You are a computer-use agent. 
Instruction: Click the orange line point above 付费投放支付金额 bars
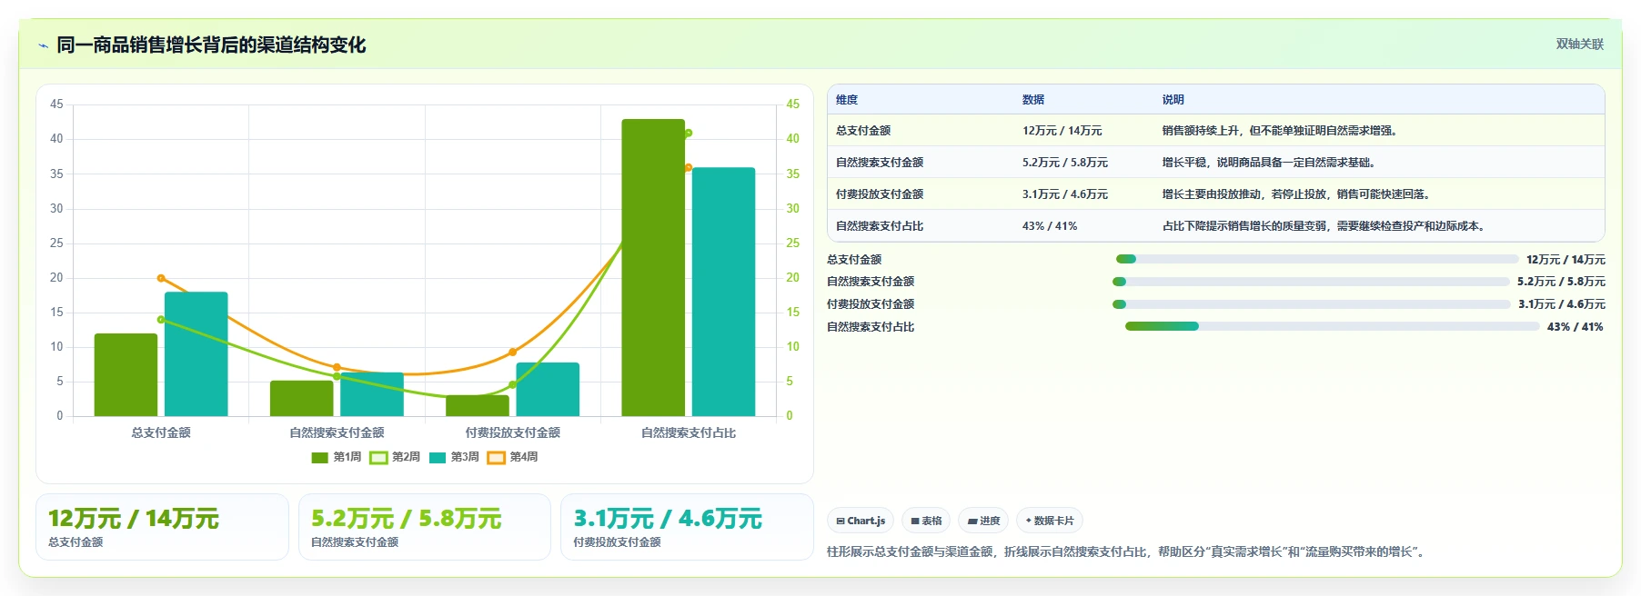pos(513,352)
